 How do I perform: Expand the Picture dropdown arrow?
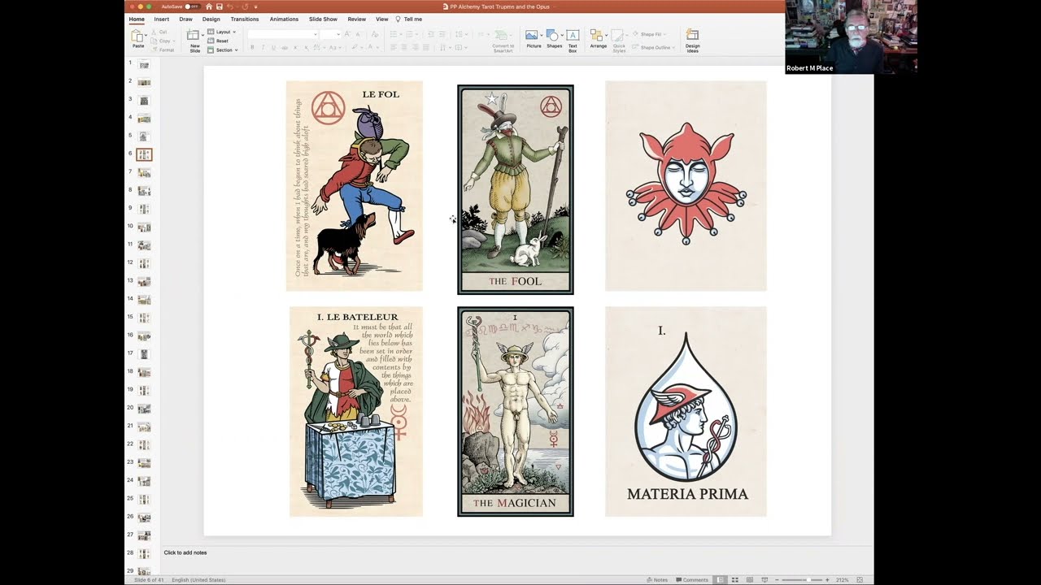[541, 36]
